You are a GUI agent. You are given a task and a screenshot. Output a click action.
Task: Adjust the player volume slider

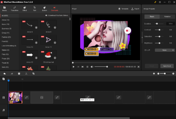[101, 67]
